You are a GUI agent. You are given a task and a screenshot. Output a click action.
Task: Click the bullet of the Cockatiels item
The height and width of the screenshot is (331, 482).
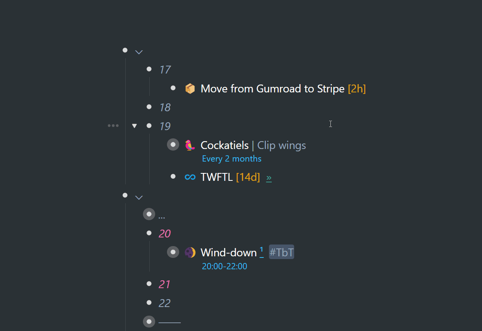click(173, 145)
